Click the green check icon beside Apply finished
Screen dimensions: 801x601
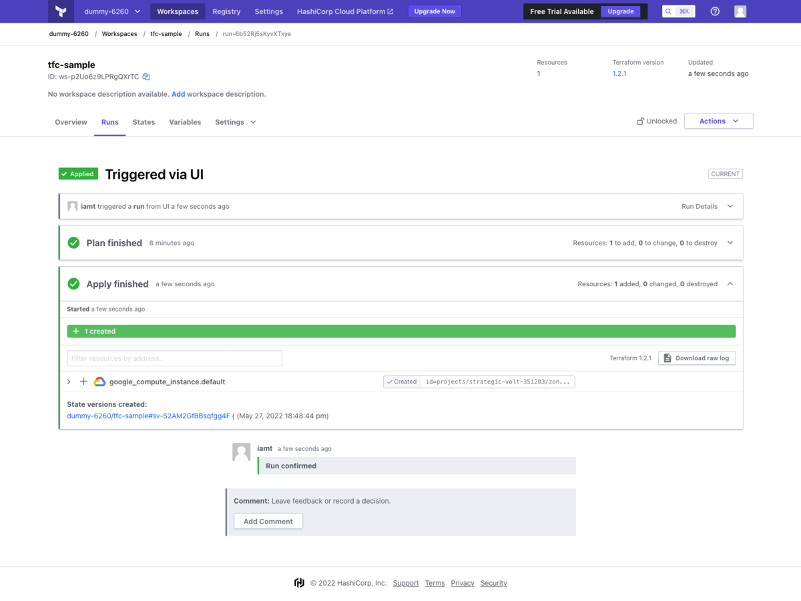point(74,283)
